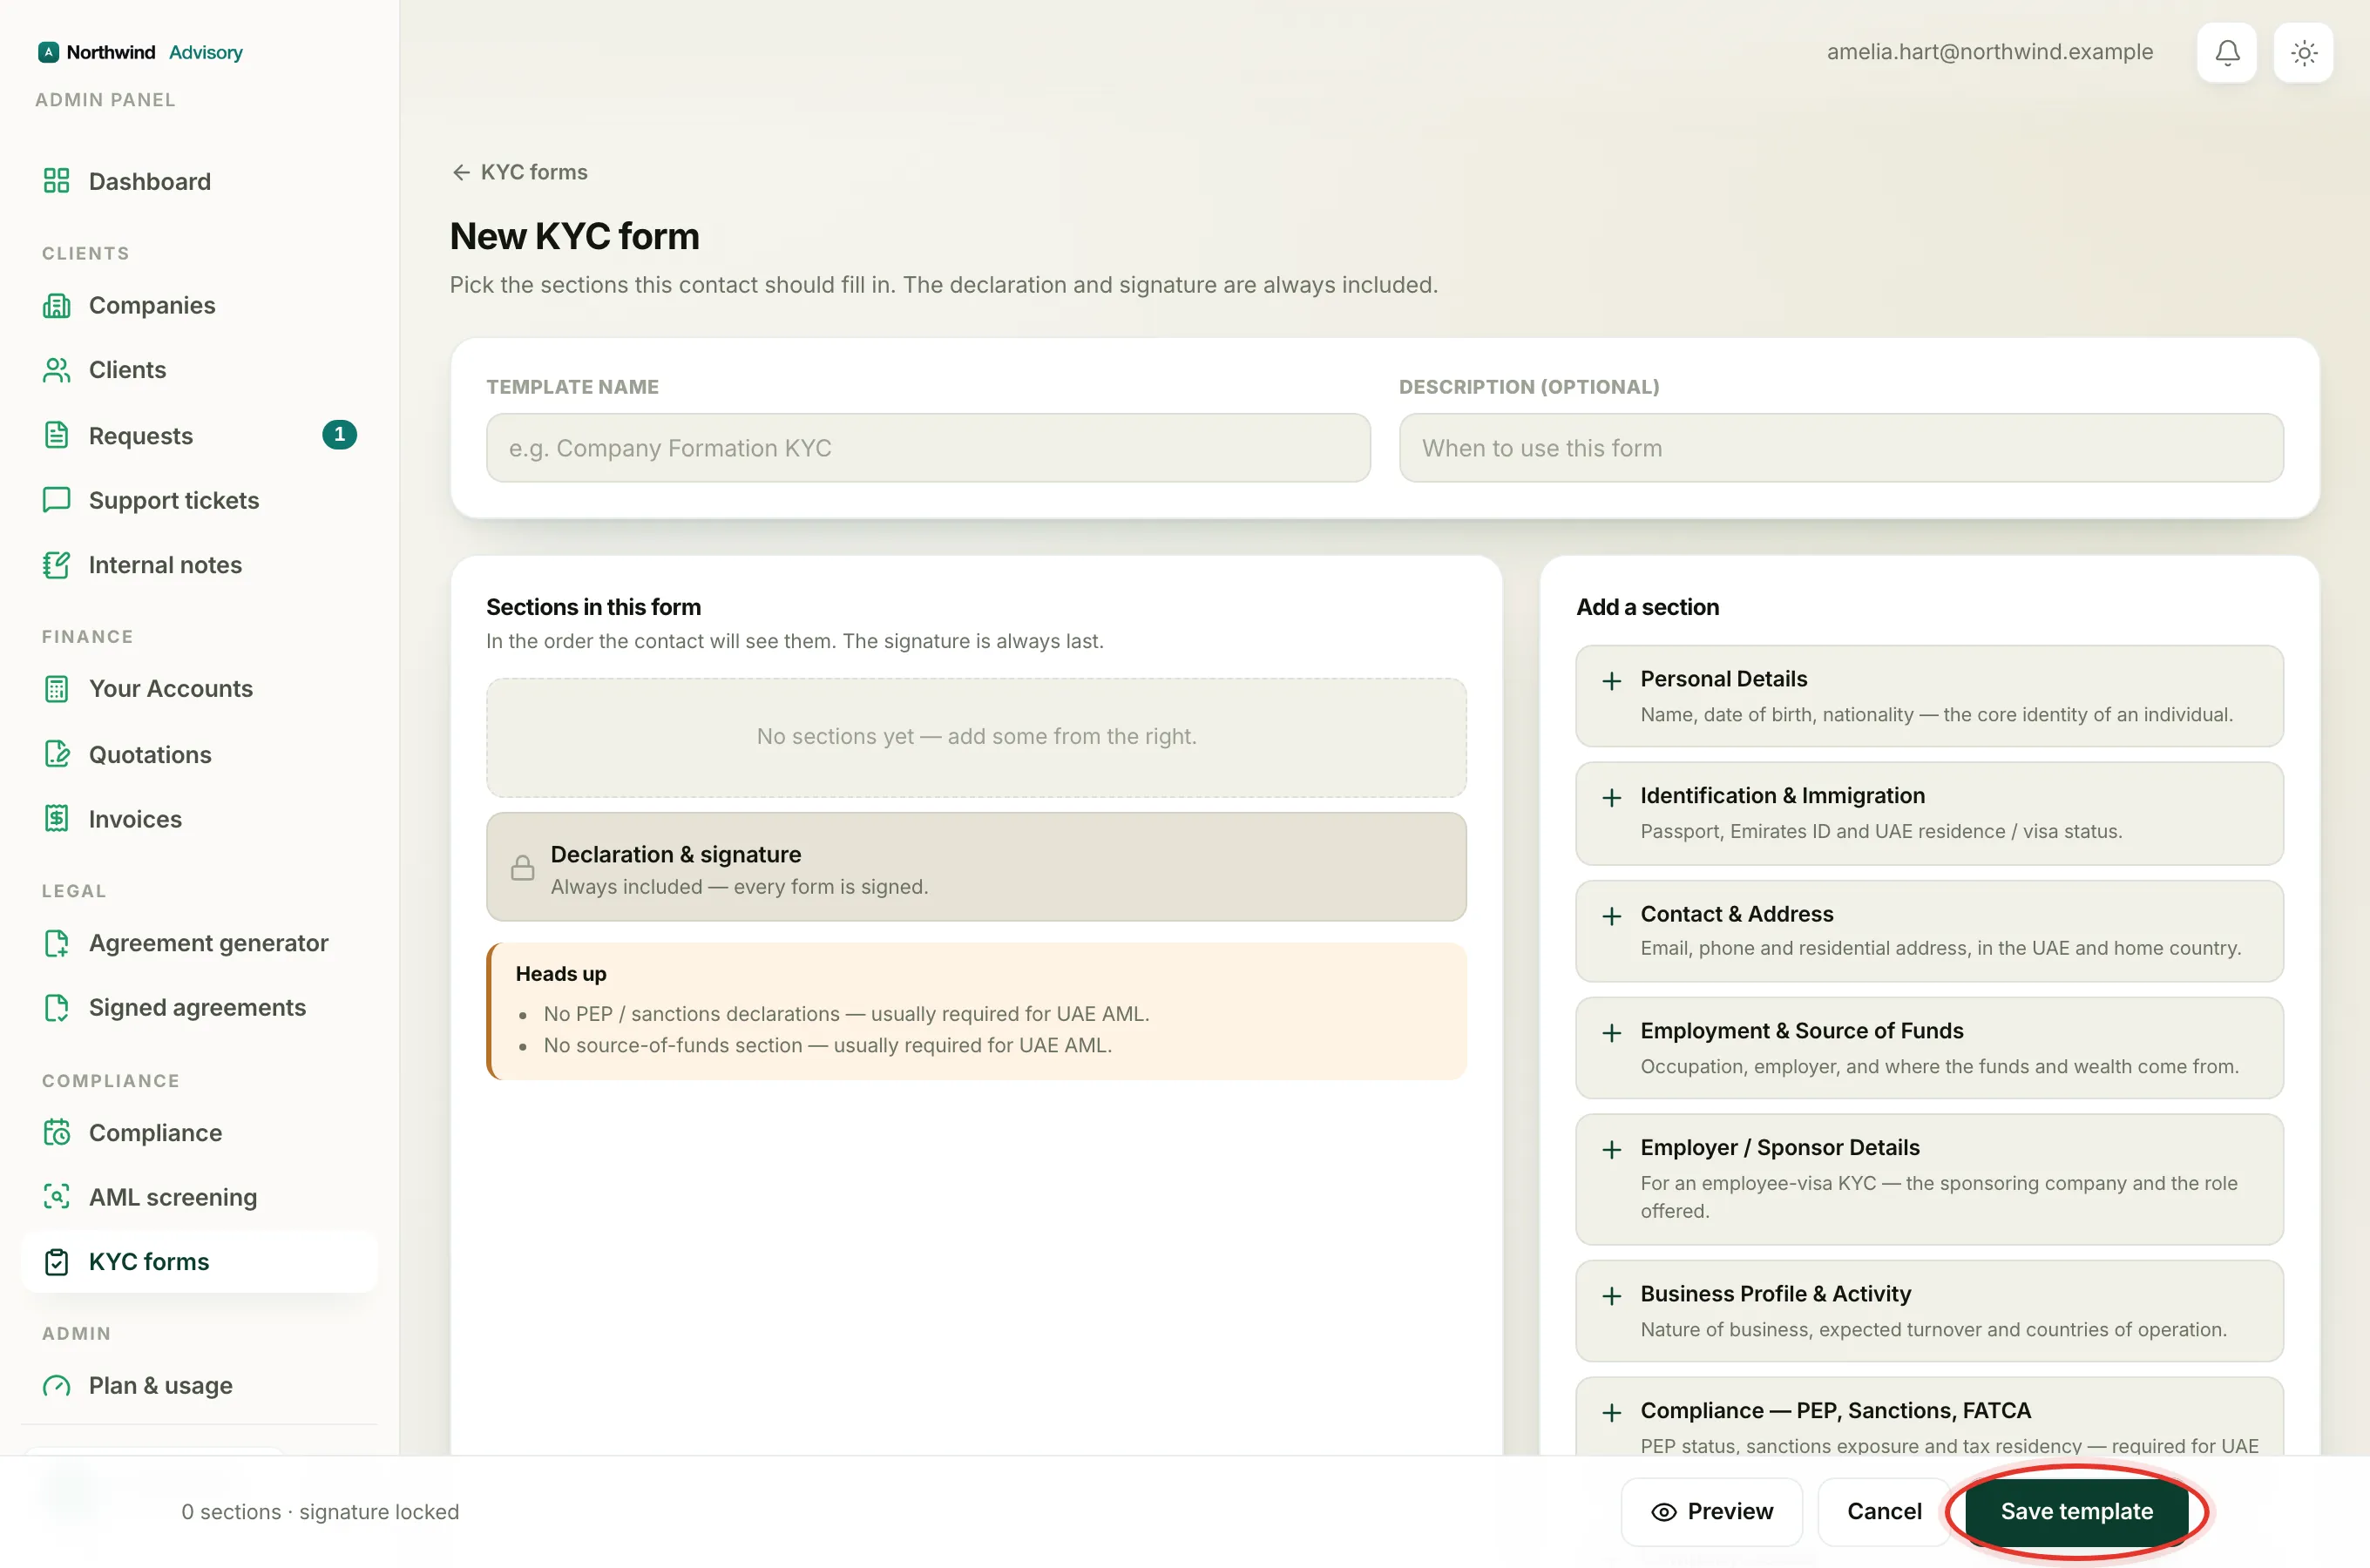Click the KYC forms clipboard icon
Viewport: 2370px width, 1568px height.
[x=56, y=1262]
